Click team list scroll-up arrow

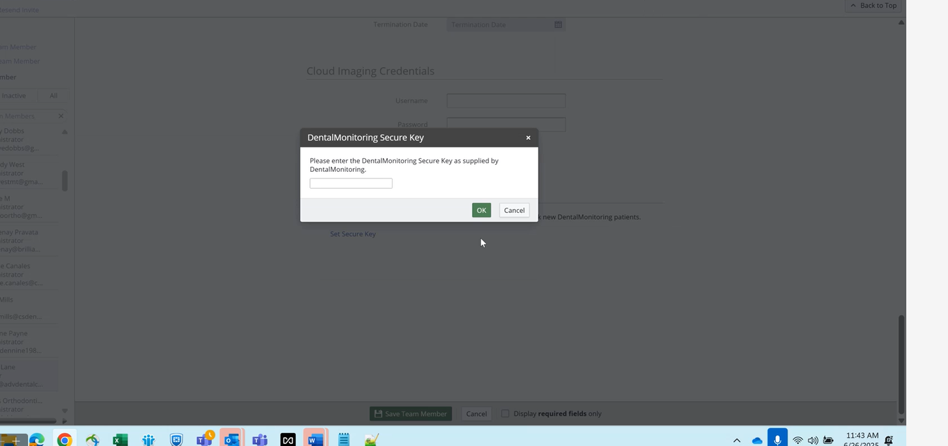(x=65, y=132)
